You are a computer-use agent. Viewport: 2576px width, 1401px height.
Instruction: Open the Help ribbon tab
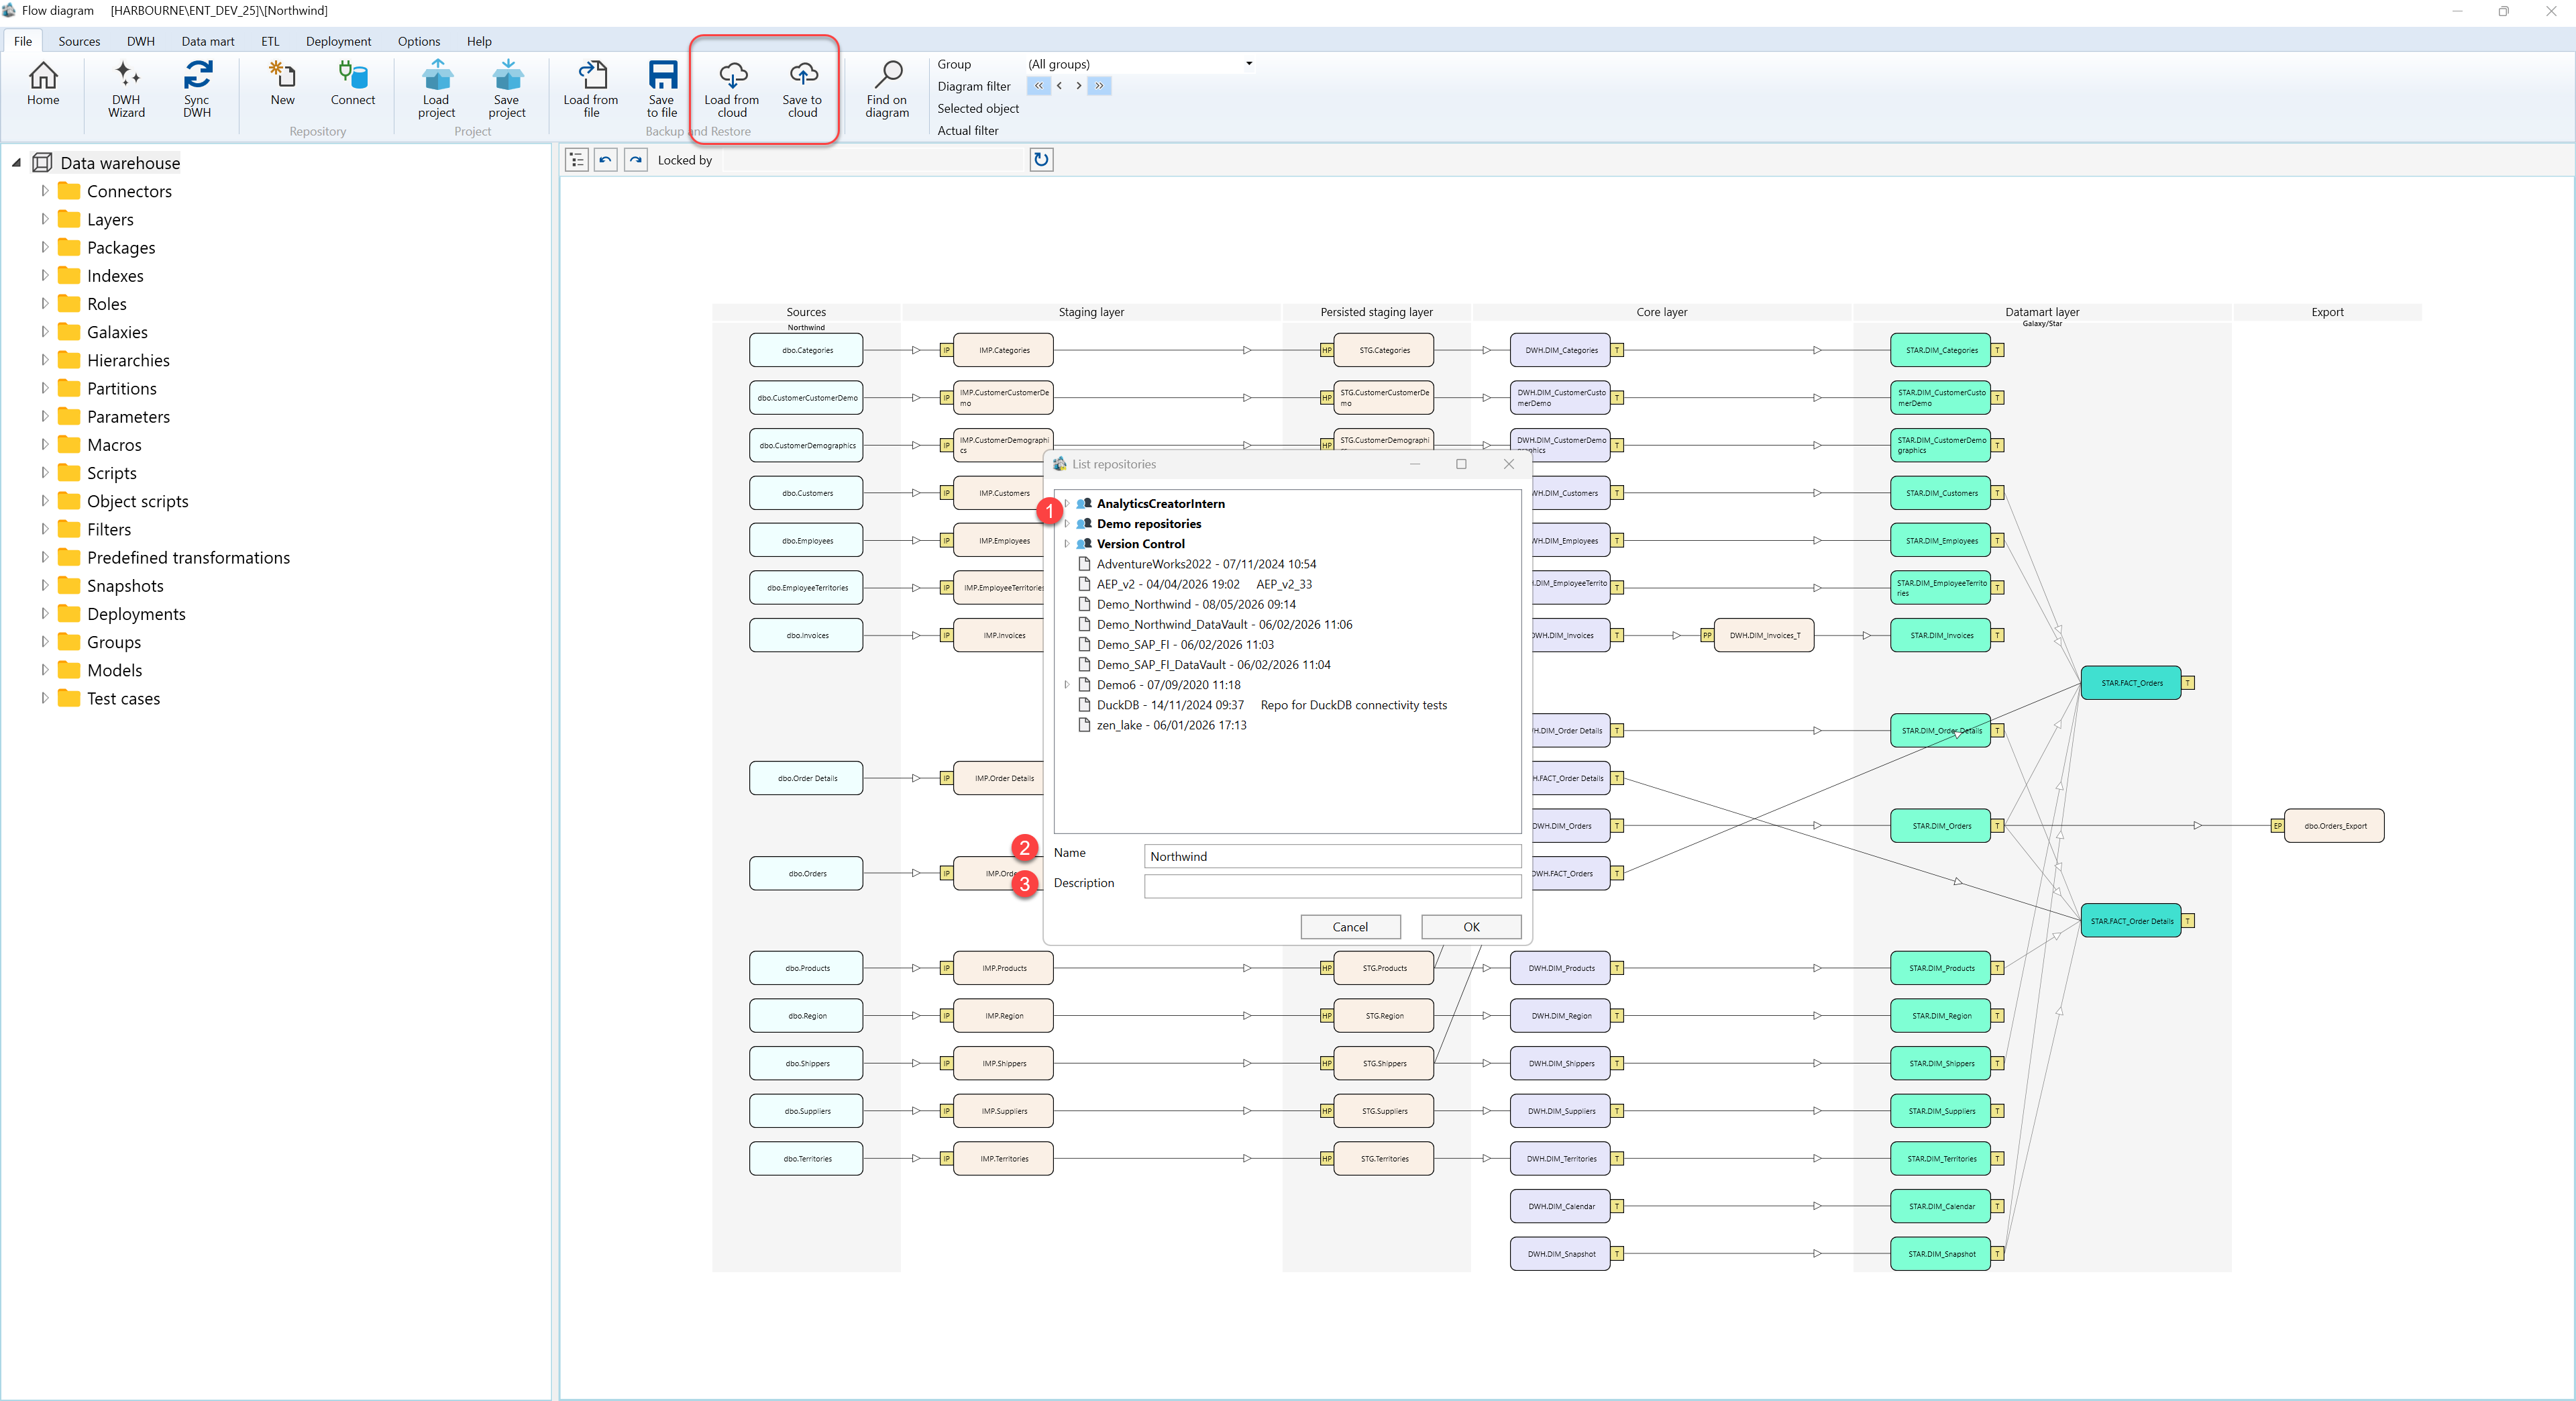479,41
